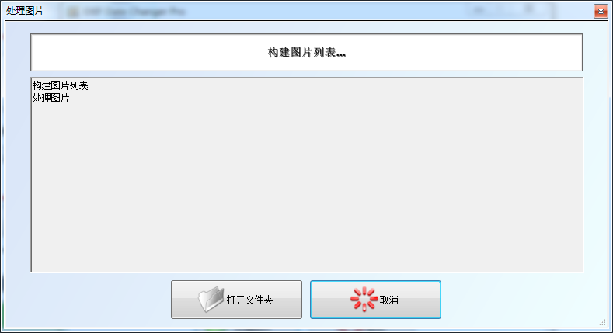The image size is (613, 333).
Task: Click the resize grip at the dialog corner
Action: (x=602, y=322)
